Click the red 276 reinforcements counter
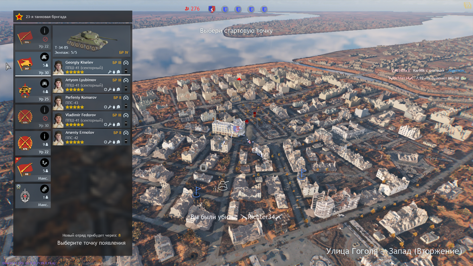 point(192,9)
